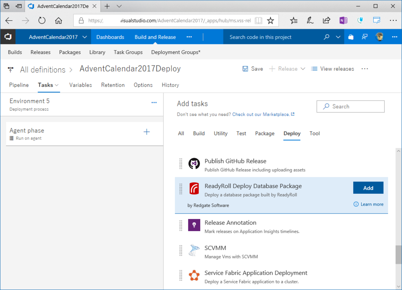The height and width of the screenshot is (290, 402).
Task: Click the Add button for ReadyRoll task
Action: coord(368,188)
